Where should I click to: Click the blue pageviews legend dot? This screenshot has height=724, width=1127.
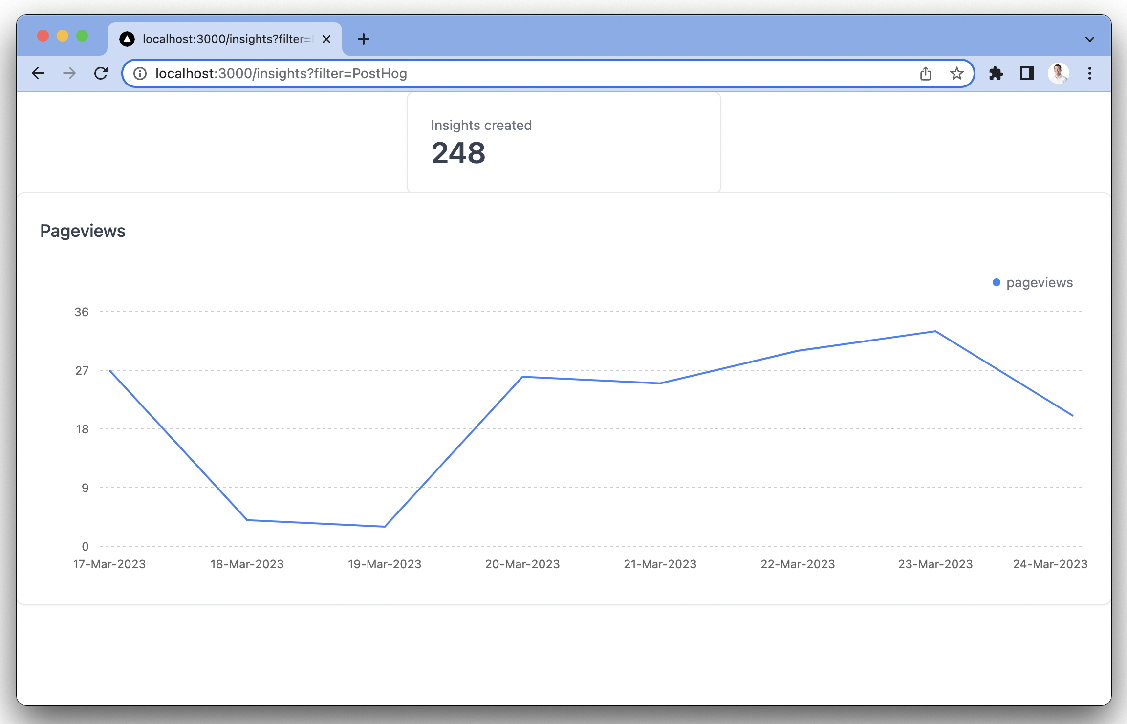(x=997, y=282)
